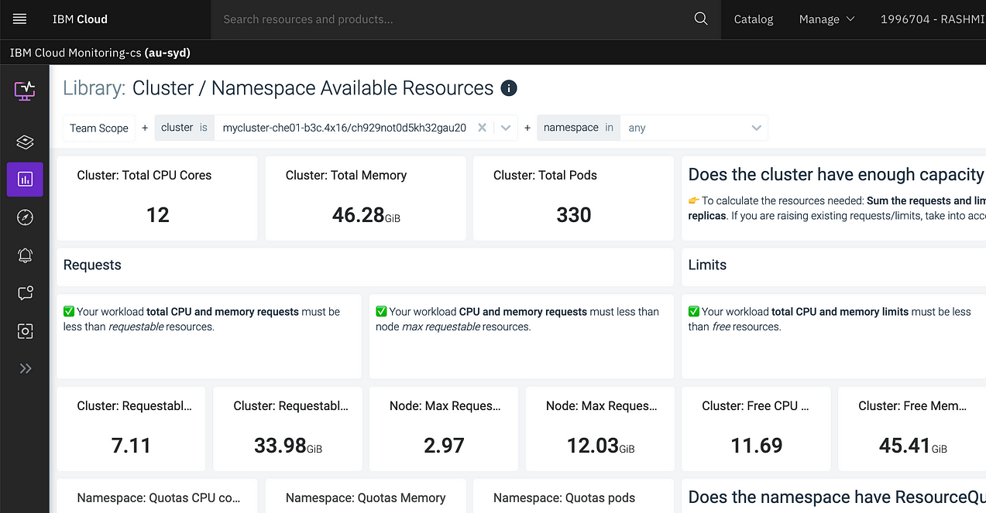Click the IBM Cloud Monitoring-cs (au-syd) instance label
Screen dimensions: 986x513
coord(100,53)
